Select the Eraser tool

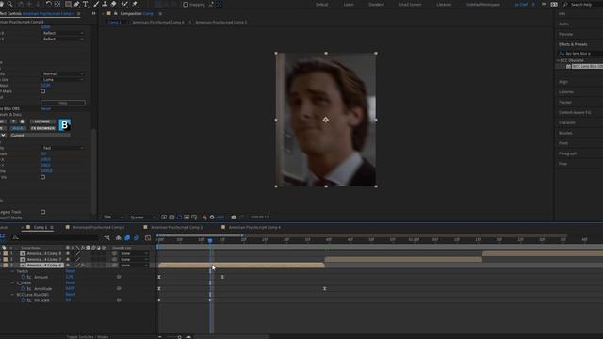tap(114, 4)
